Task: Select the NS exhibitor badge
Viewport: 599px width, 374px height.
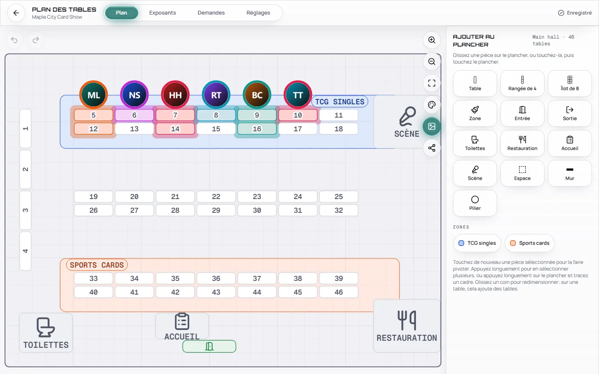Action: pos(134,95)
